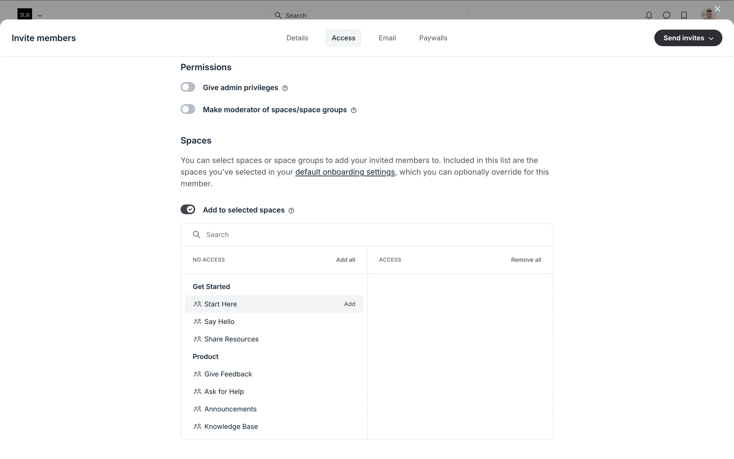Click help icon beside moderator option
Viewport: 734px width, 459px height.
(x=354, y=111)
